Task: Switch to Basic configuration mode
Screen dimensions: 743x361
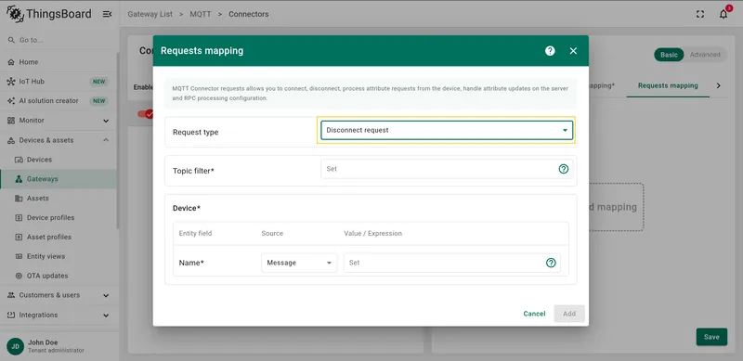Action: point(669,55)
